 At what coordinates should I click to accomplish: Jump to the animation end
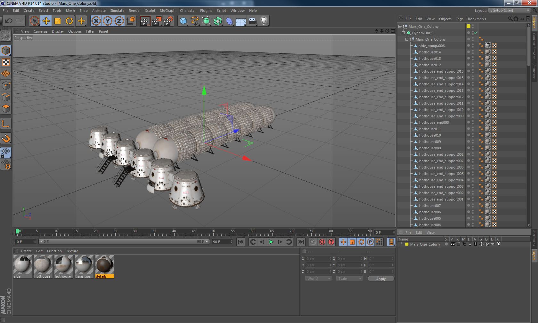301,242
